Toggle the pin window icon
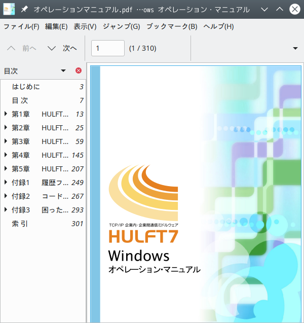The image size is (304, 323). 24,9
